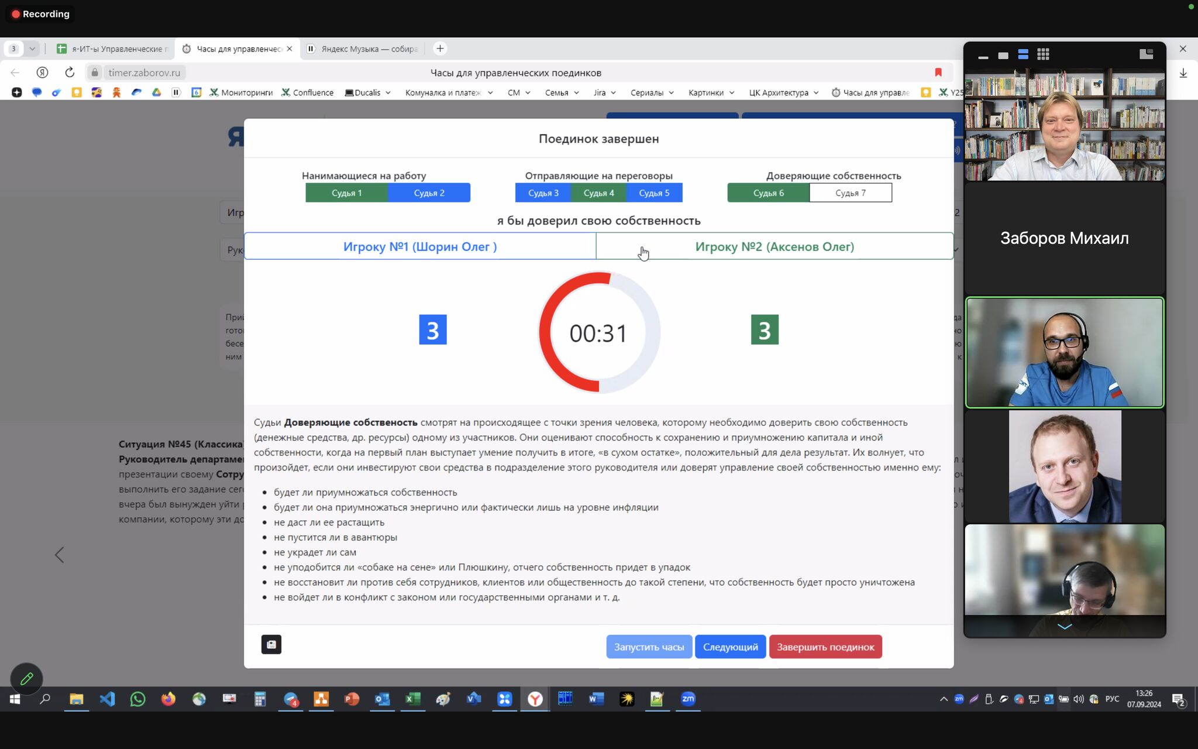Switch Zoom panel to grid view
The image size is (1198, 749).
(1043, 54)
